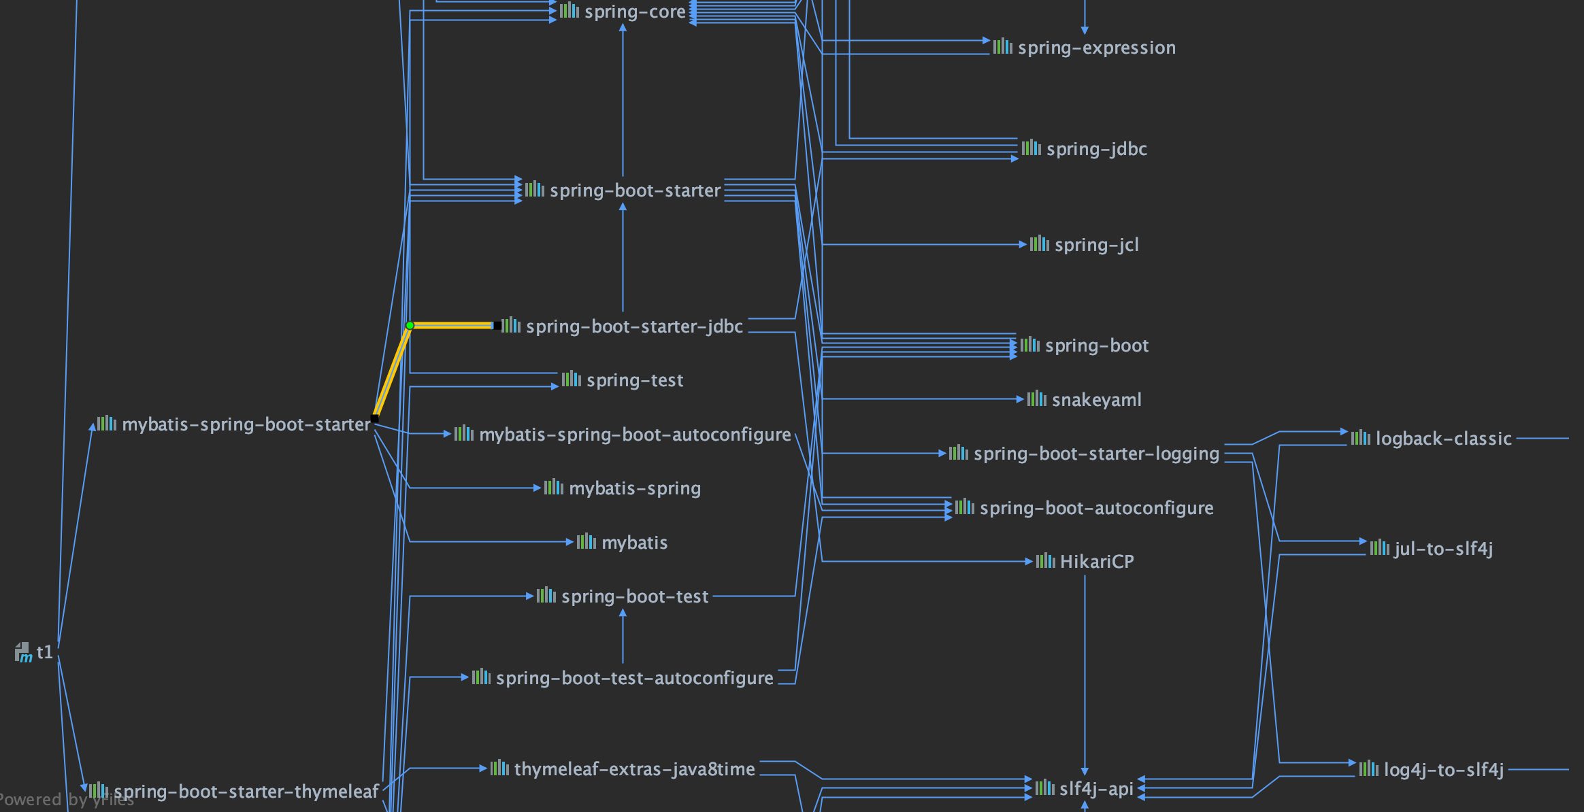Click the library icon beside mybatis-spring-boot-starter
Image resolution: width=1584 pixels, height=812 pixels.
[106, 423]
